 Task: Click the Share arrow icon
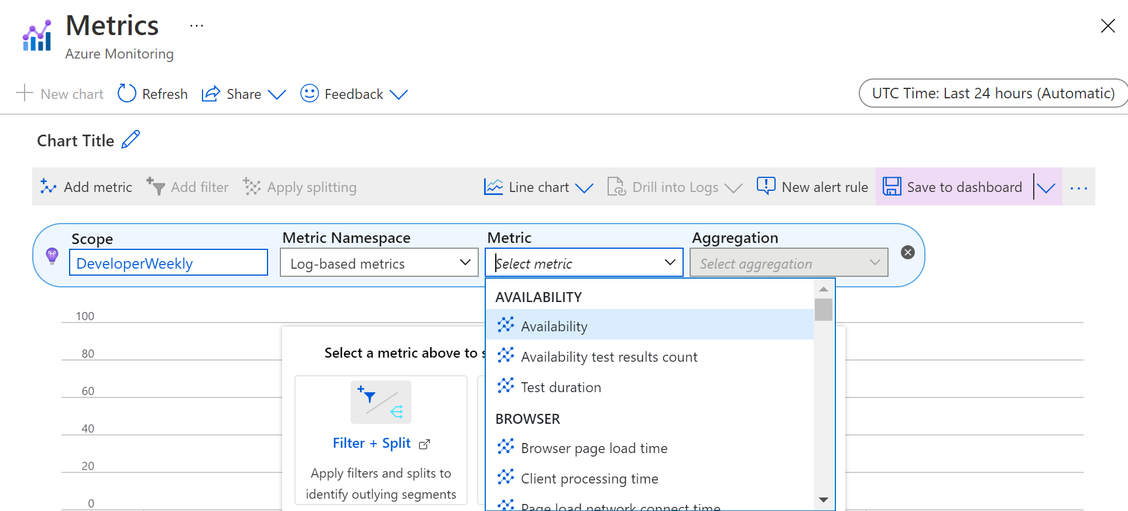(211, 94)
